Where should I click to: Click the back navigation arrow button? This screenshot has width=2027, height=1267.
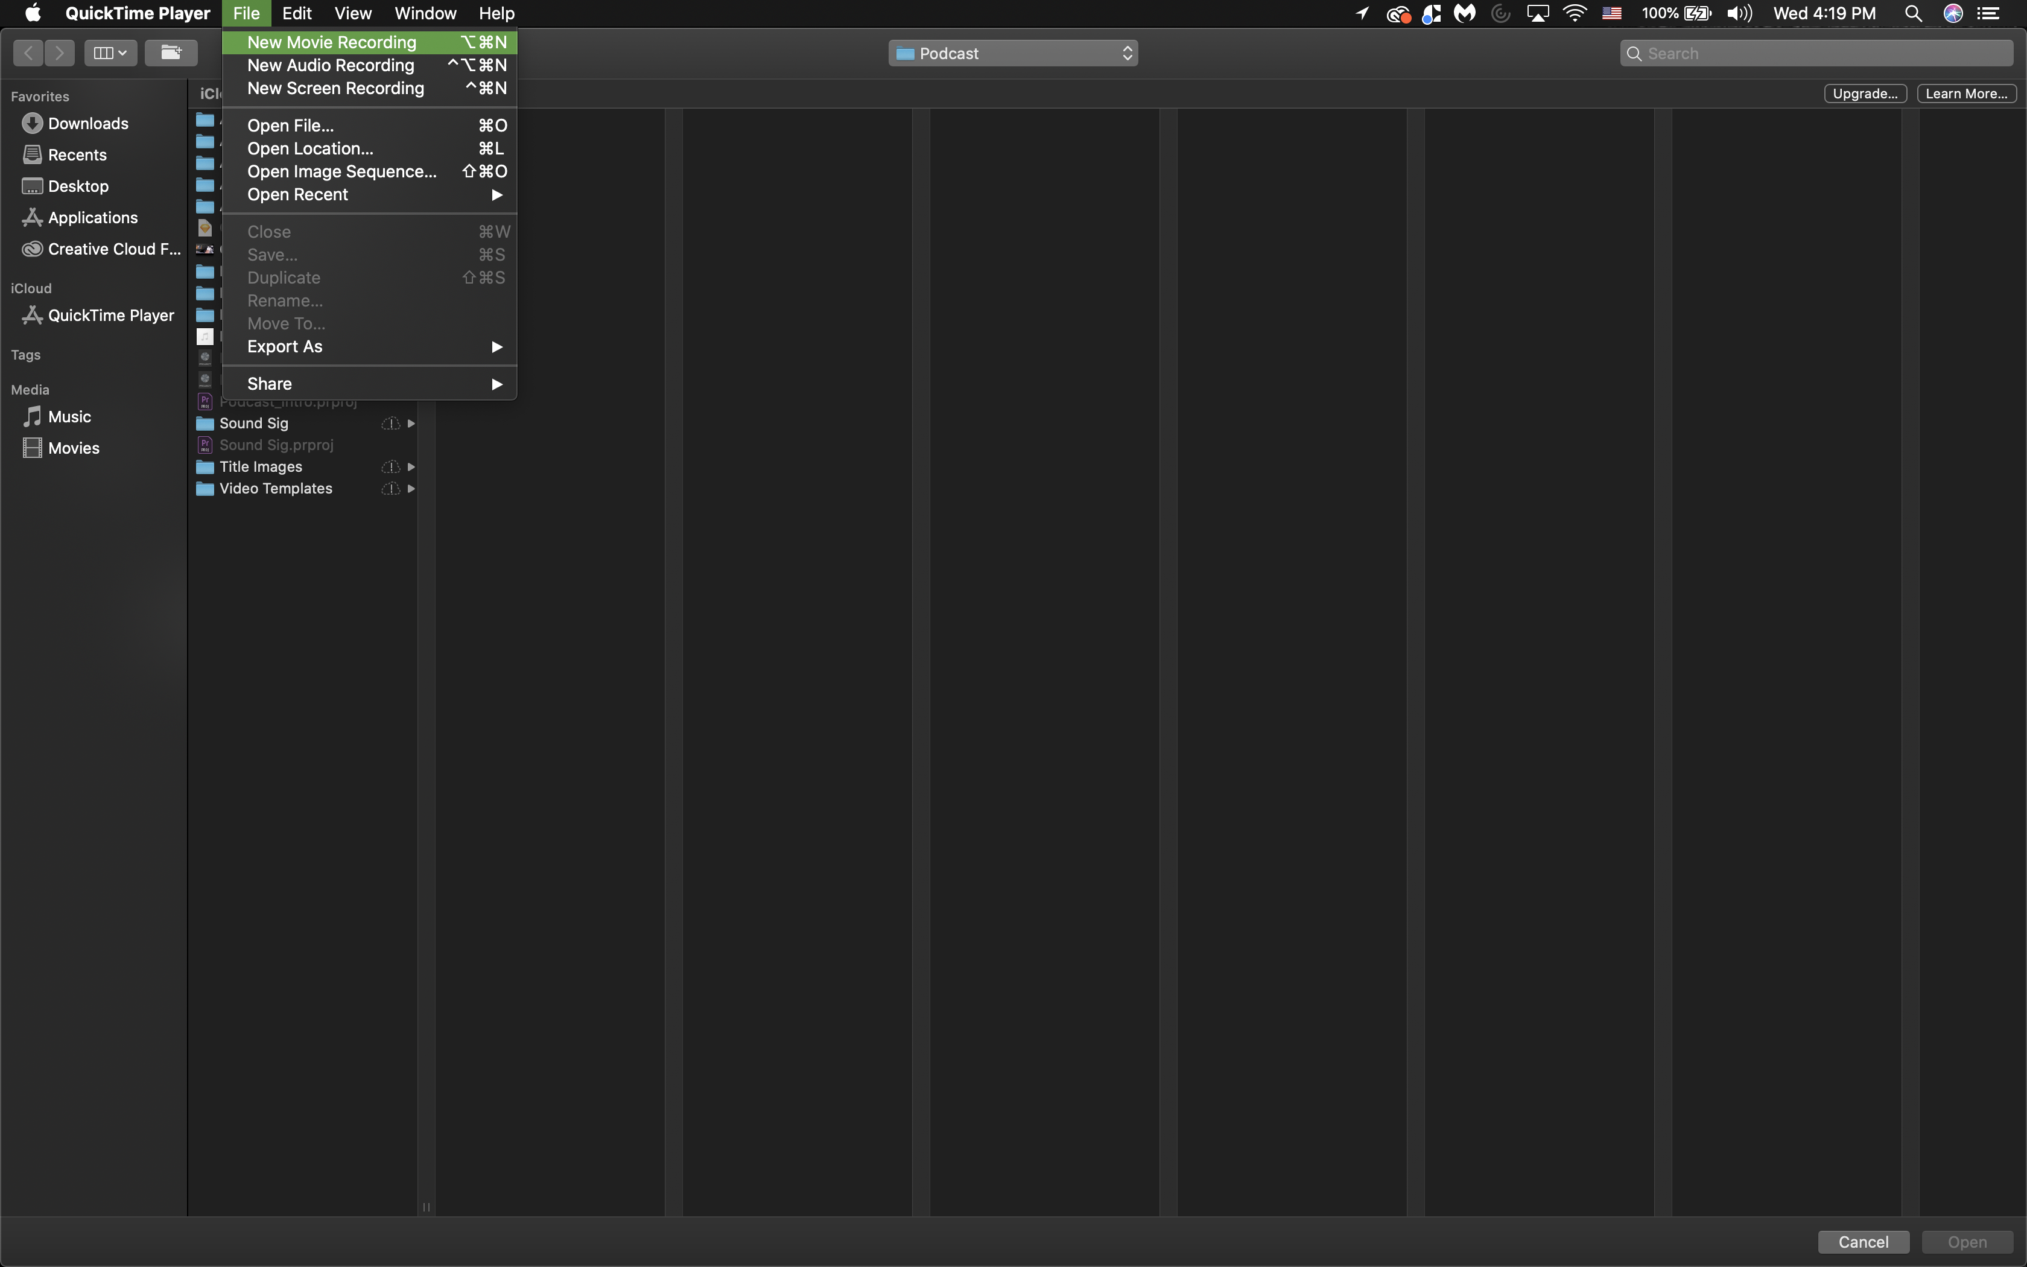point(28,53)
